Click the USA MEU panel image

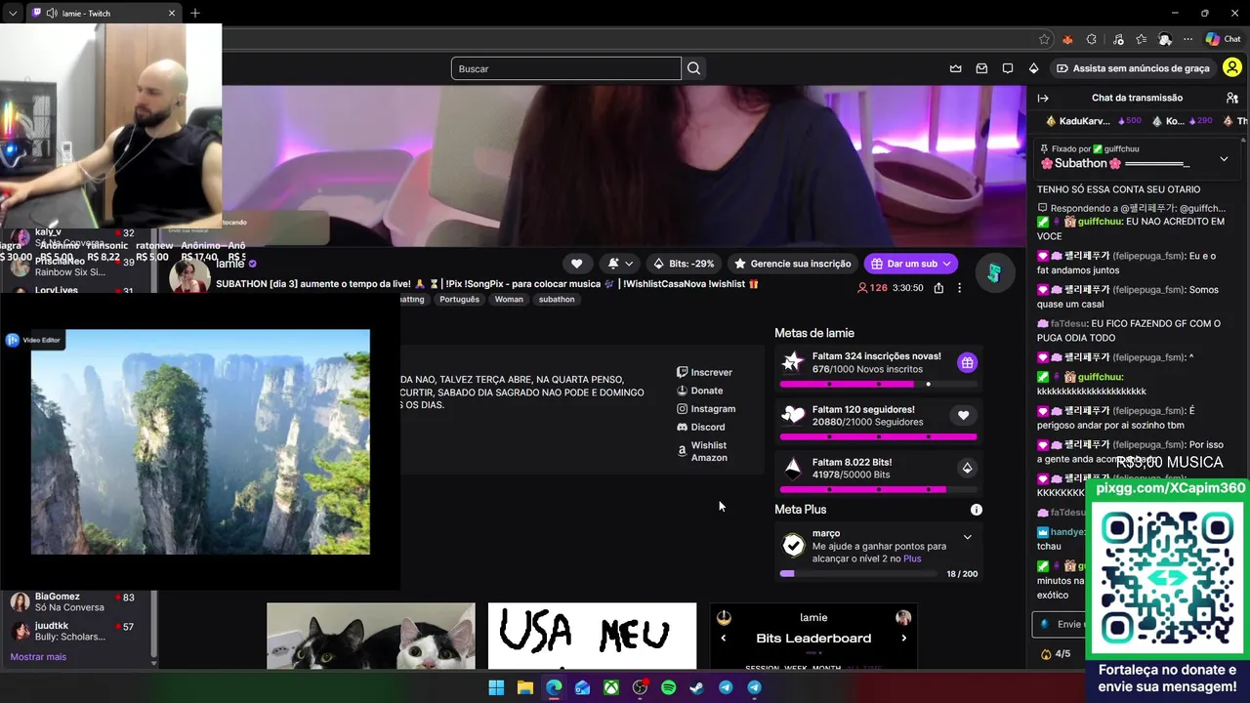pos(592,636)
